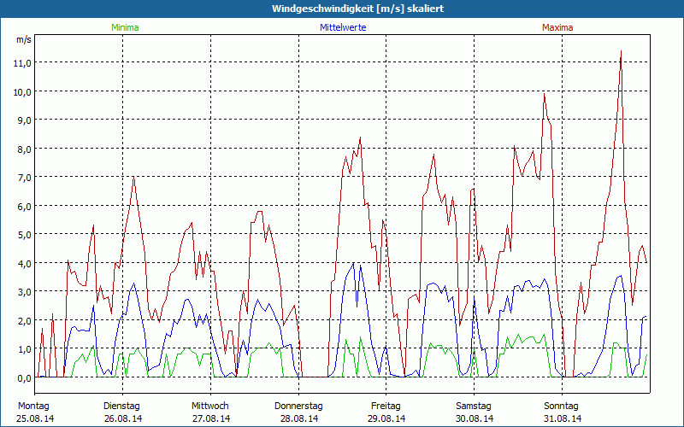Click the '7,0' y-axis value
684x427 pixels.
tap(25, 178)
